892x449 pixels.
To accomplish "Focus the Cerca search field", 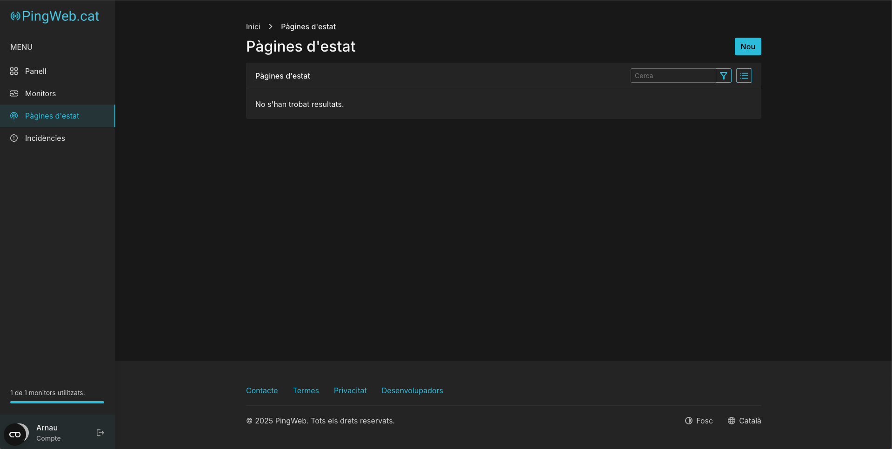I will pos(672,76).
